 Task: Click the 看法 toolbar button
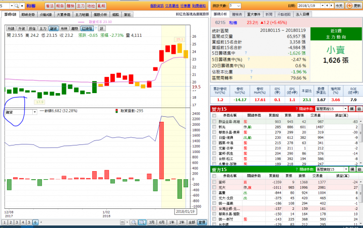pos(50,6)
